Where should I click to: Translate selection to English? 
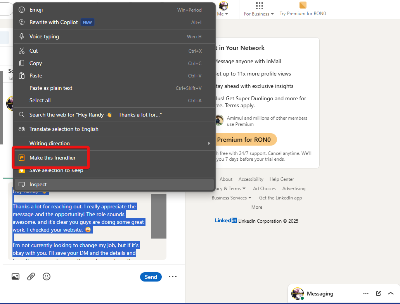click(114, 129)
